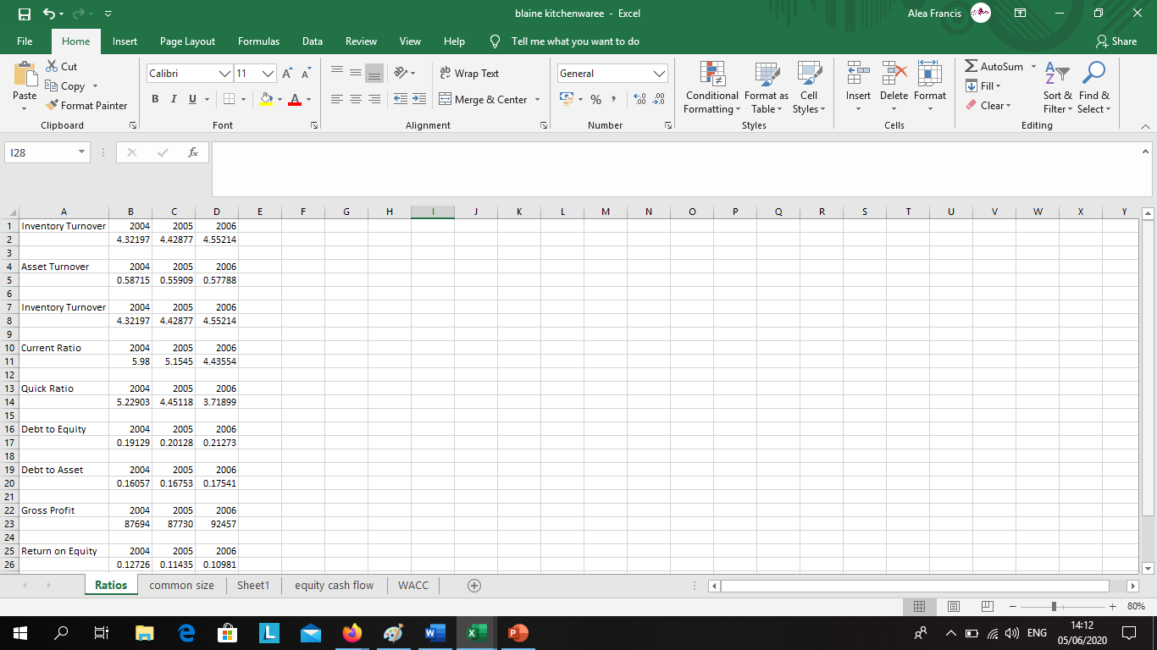Click zoom in plus button
Screen dimensions: 1157x650
[1113, 606]
